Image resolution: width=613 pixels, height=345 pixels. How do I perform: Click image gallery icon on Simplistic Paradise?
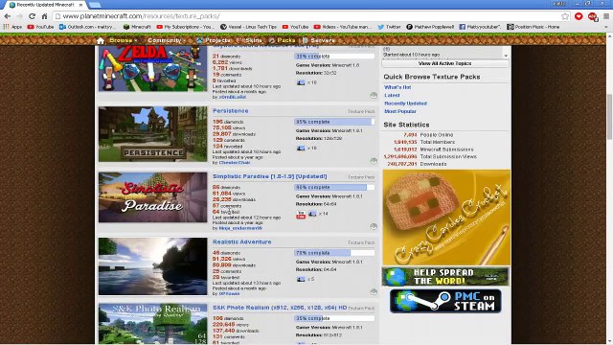(312, 214)
